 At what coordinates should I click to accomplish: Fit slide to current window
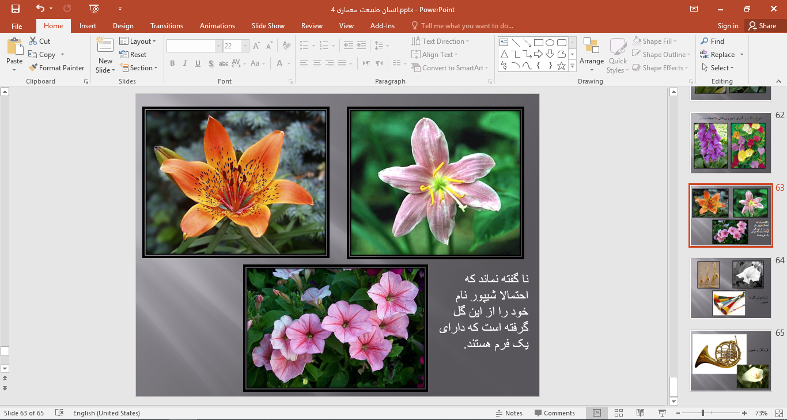[778, 413]
